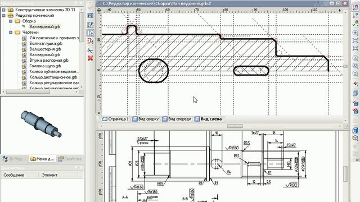Open Втулка распорная.grb file
The width and height of the screenshot is (360, 202).
click(49, 60)
